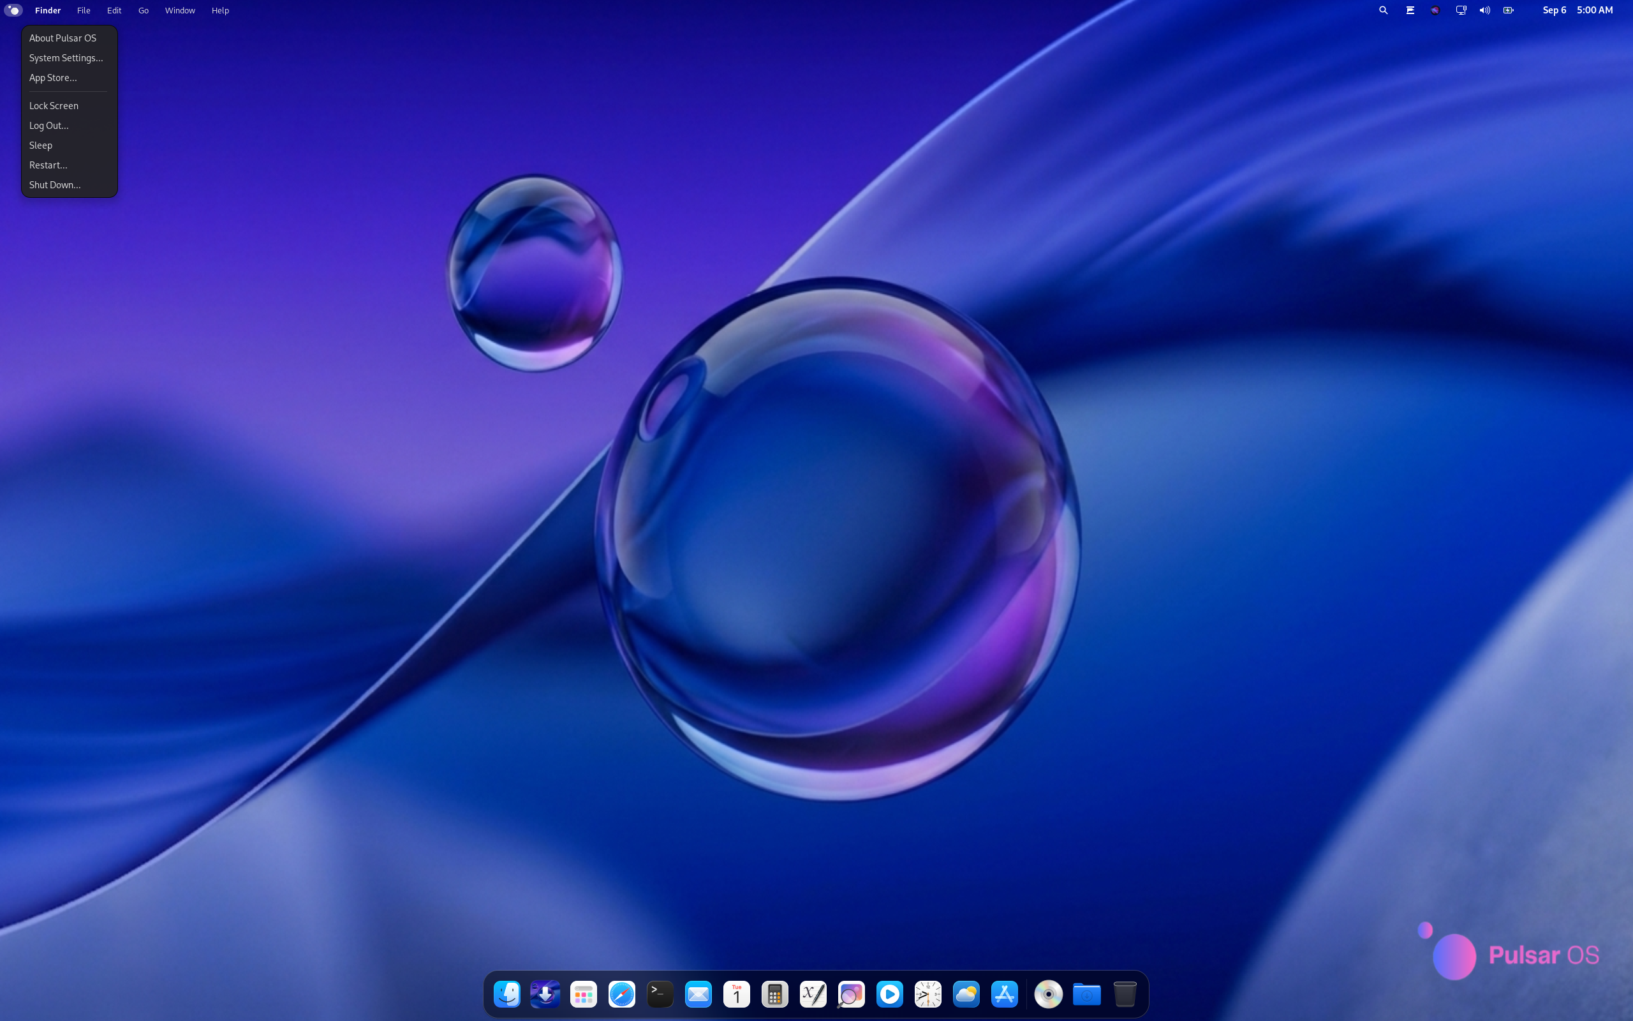Click the search magnifier in menu bar
This screenshot has width=1633, height=1021.
[x=1384, y=10]
